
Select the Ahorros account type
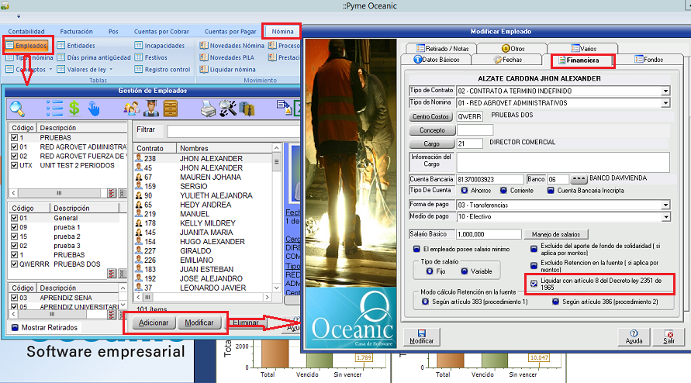coord(464,190)
